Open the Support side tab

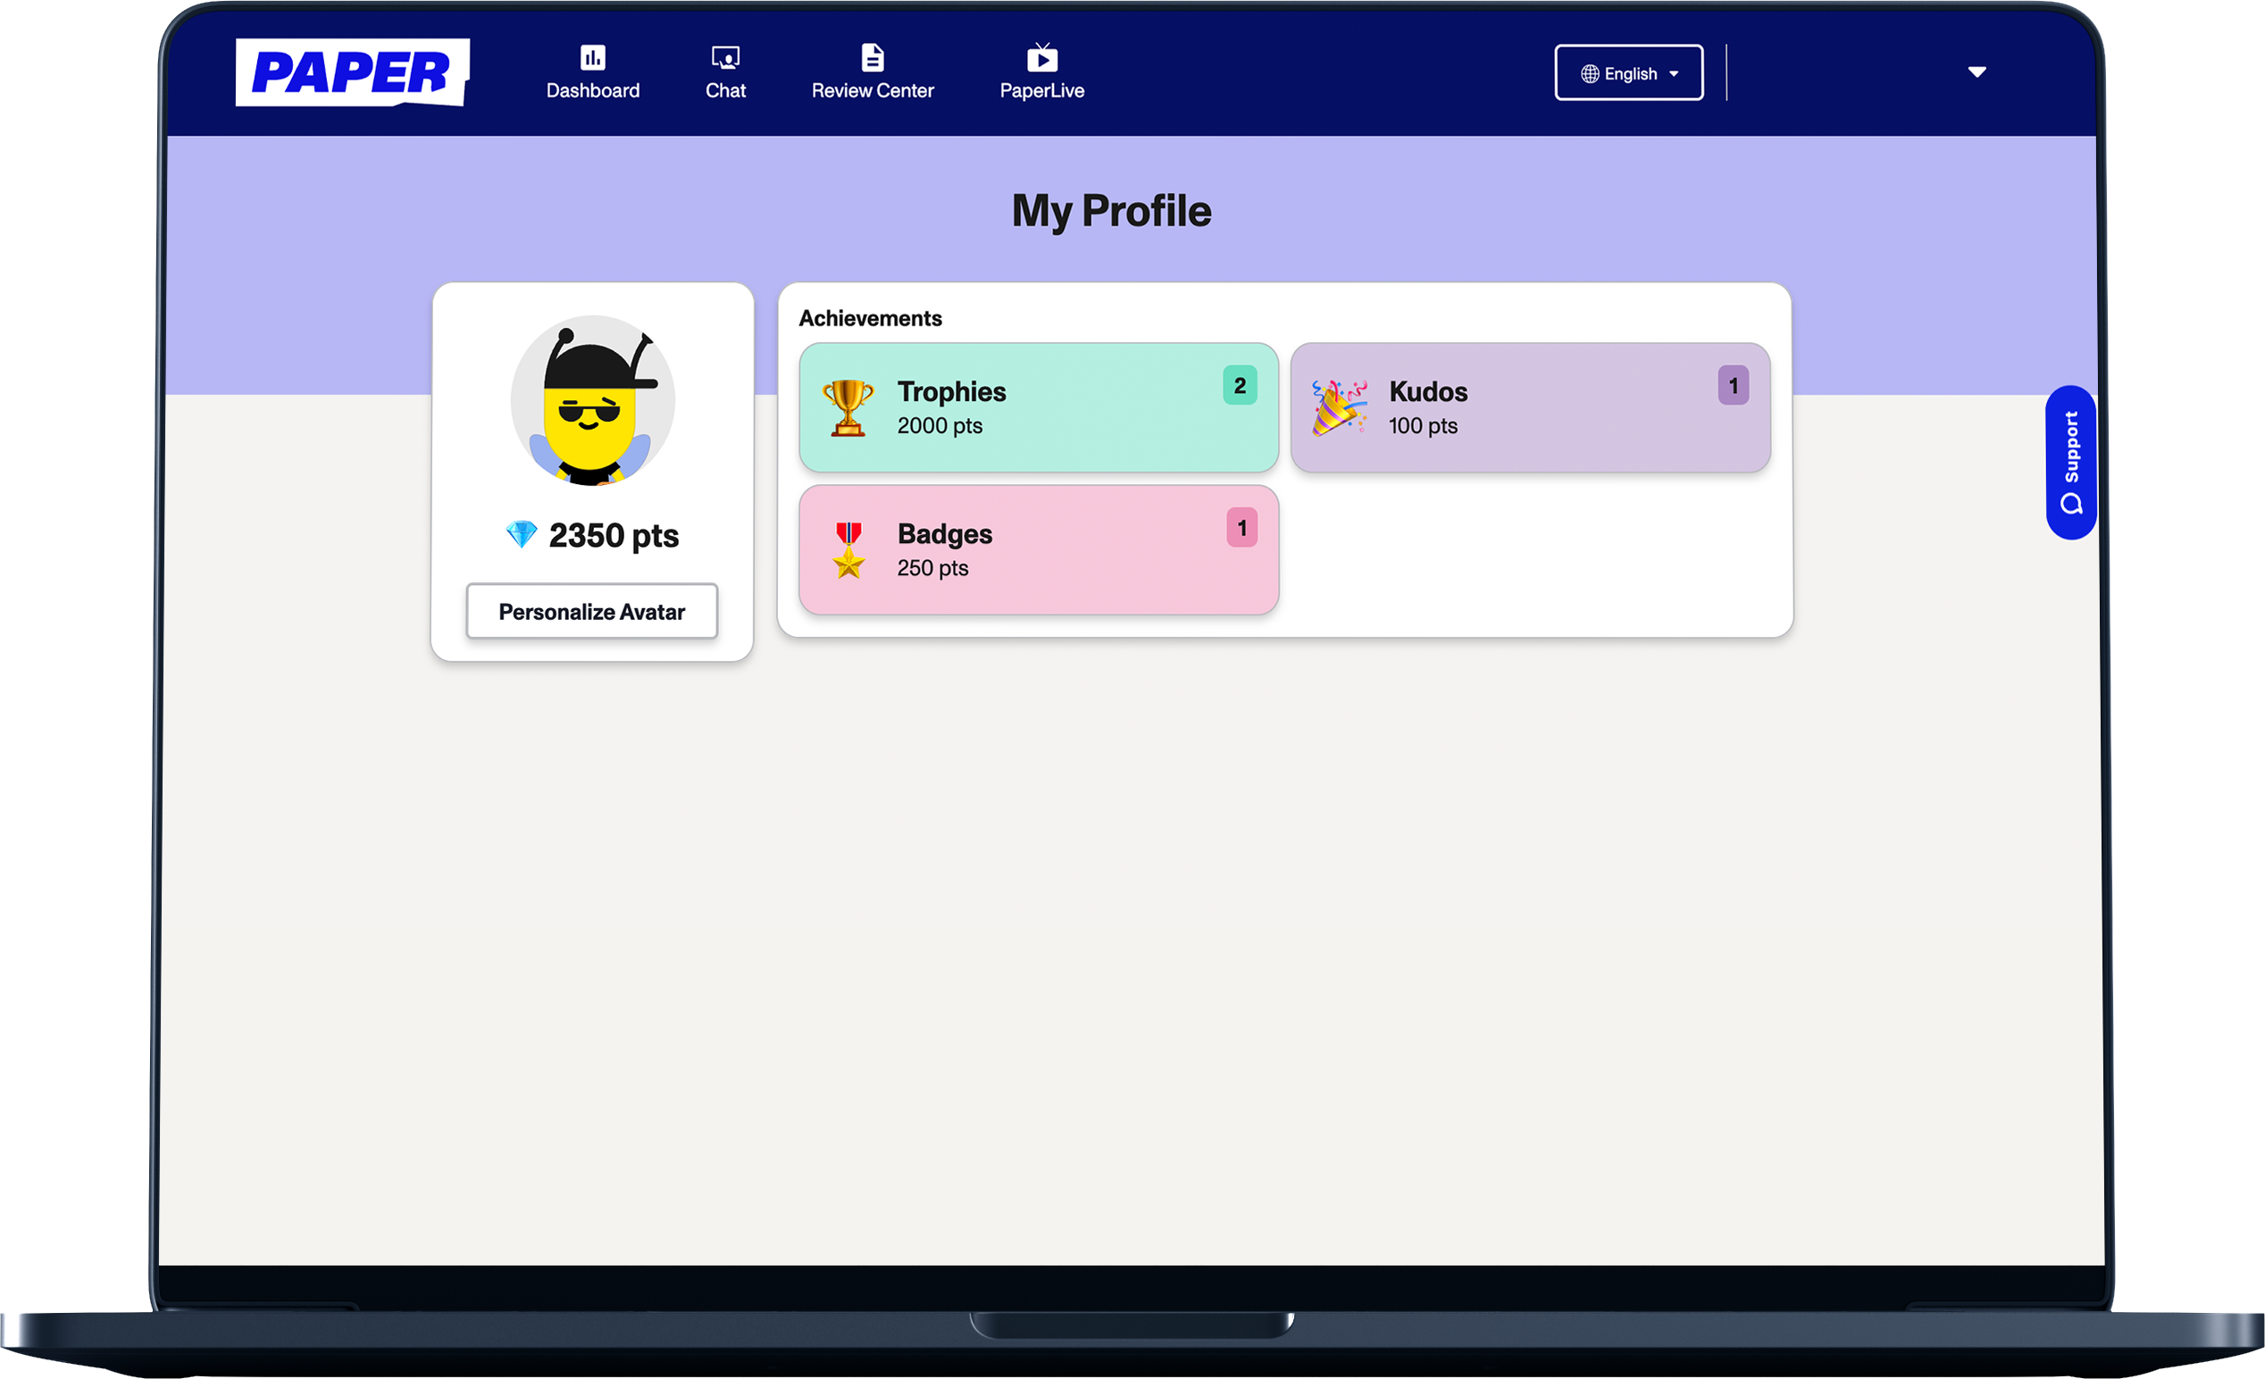2070,463
